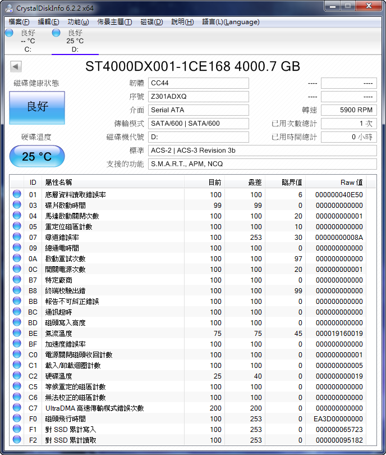Click status icon for attribute 0C 開關電源次數
Screen dimensions: 386x455
coord(17,269)
